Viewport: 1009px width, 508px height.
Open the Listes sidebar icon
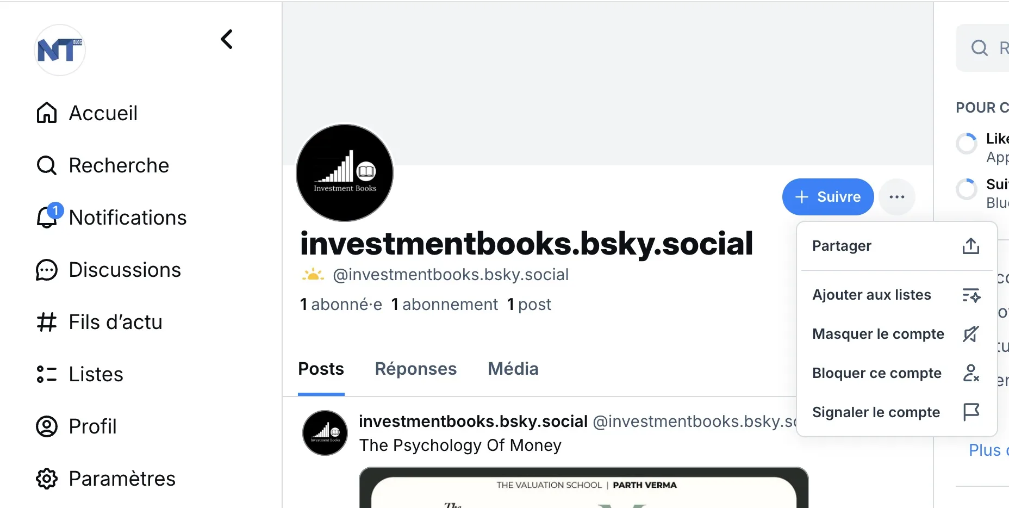(x=47, y=374)
